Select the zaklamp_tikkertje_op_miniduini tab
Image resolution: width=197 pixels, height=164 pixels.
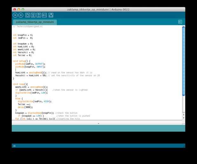pyautogui.click(x=35, y=22)
